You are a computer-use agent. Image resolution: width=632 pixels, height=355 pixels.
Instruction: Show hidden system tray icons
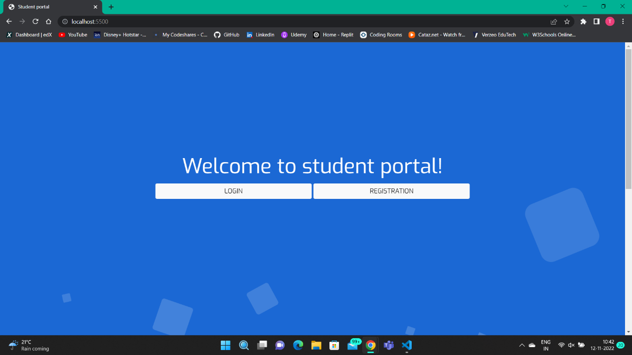click(522, 345)
